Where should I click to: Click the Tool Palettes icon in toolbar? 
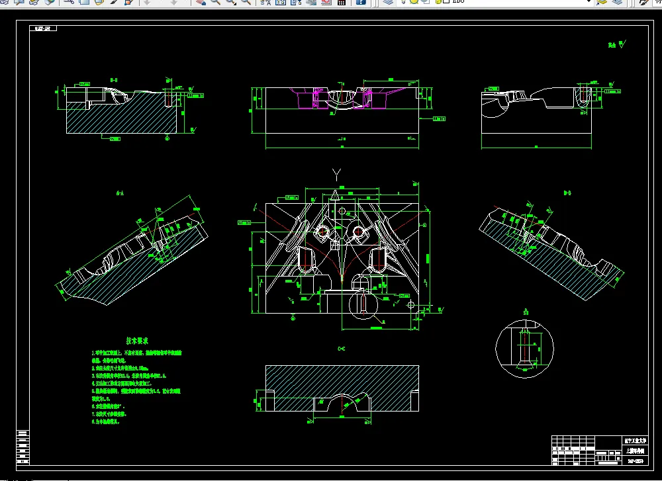point(295,2)
